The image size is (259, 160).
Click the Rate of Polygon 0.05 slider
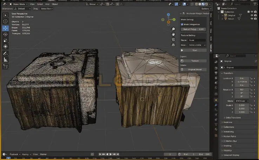193,29
